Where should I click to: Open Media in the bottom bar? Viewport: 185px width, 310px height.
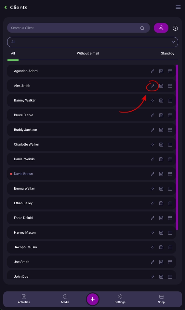(x=65, y=299)
